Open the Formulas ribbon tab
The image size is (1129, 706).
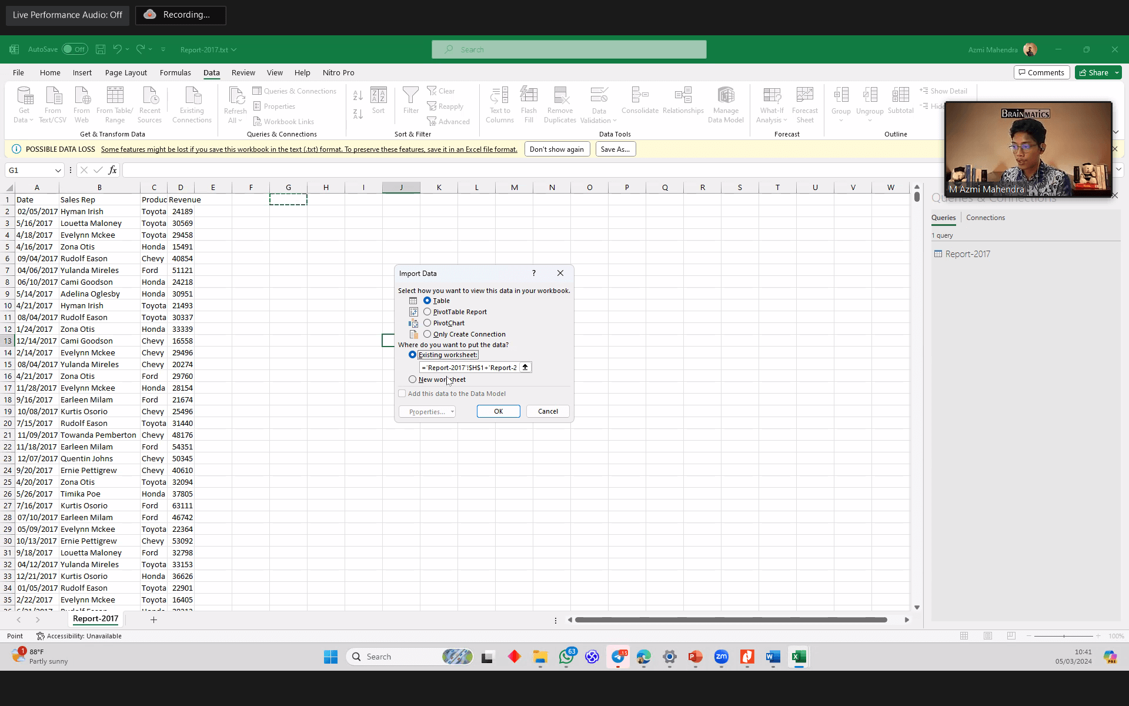pos(175,72)
